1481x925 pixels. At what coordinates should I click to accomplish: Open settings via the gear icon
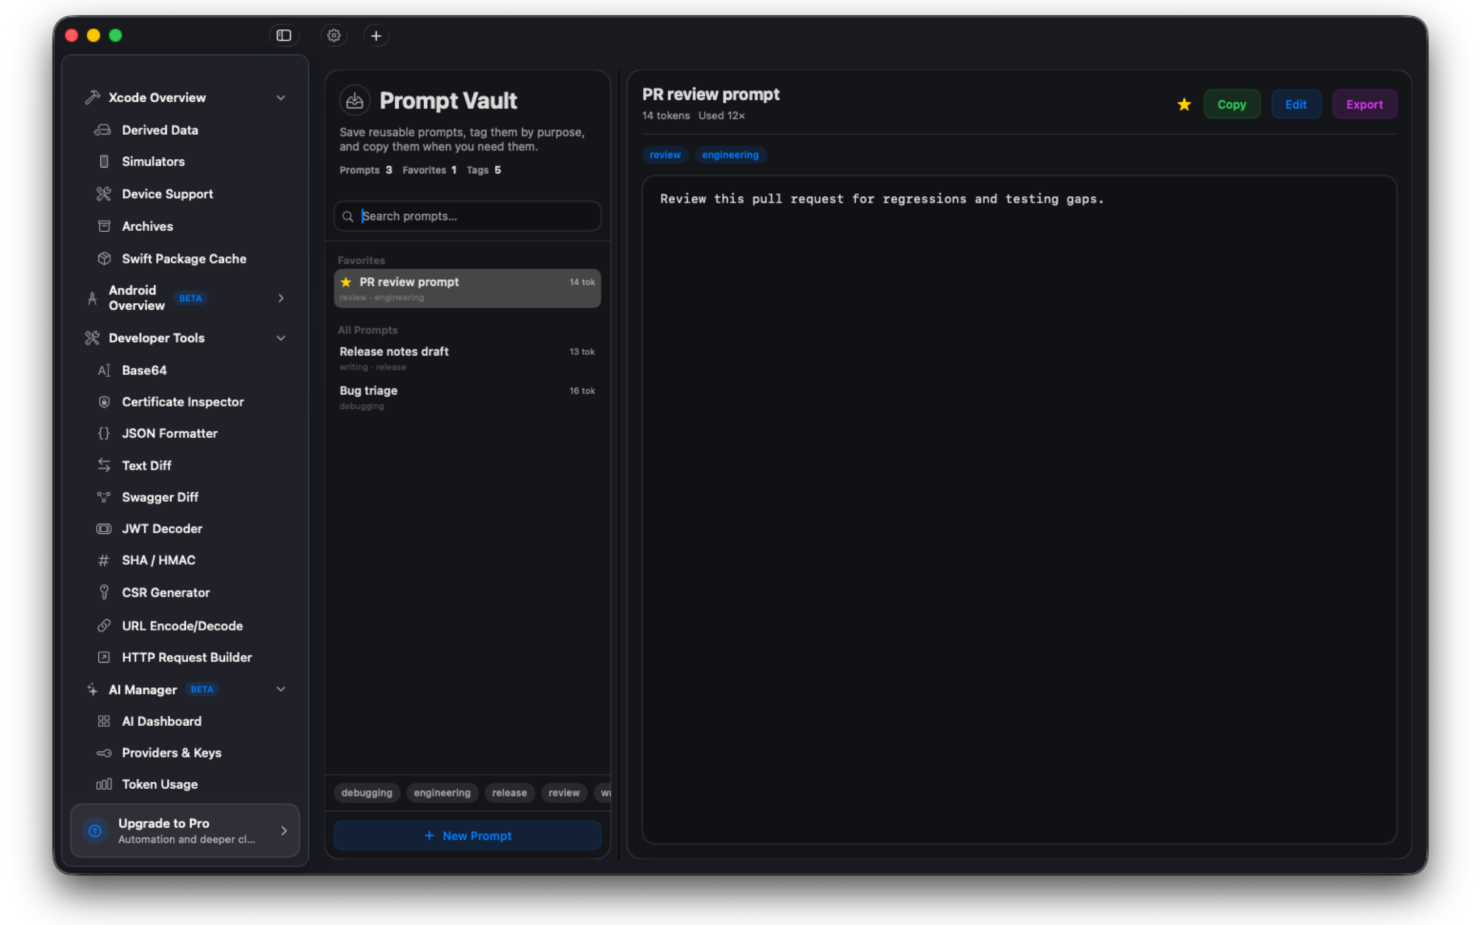pyautogui.click(x=334, y=35)
